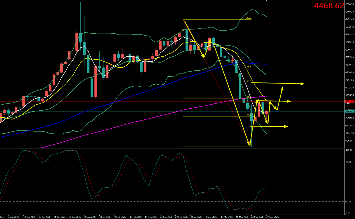
Task: Click the 30 Jan 2026 date on time axis
Action: (x=89, y=217)
